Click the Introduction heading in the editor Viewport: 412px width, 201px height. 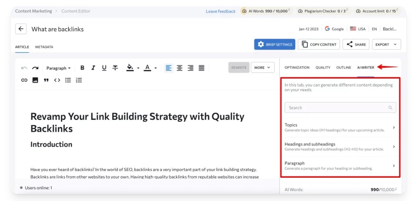(x=51, y=144)
